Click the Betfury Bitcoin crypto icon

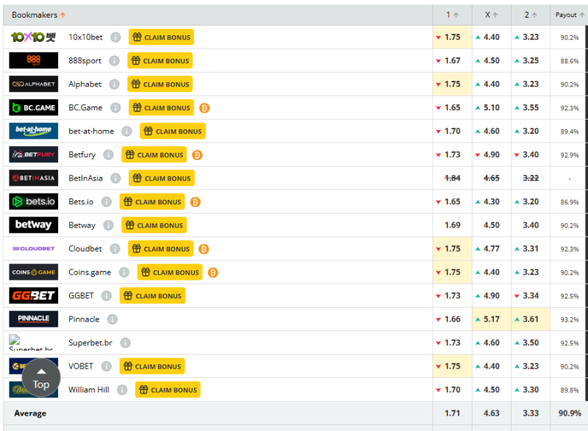(197, 155)
